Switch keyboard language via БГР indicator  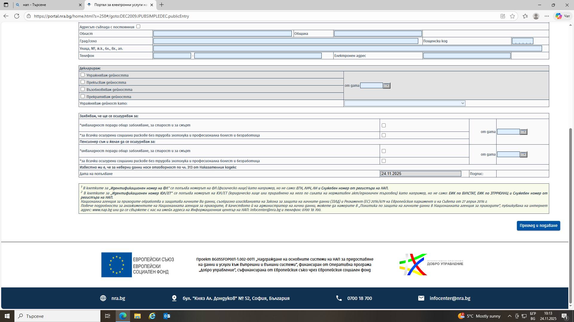pyautogui.click(x=533, y=316)
